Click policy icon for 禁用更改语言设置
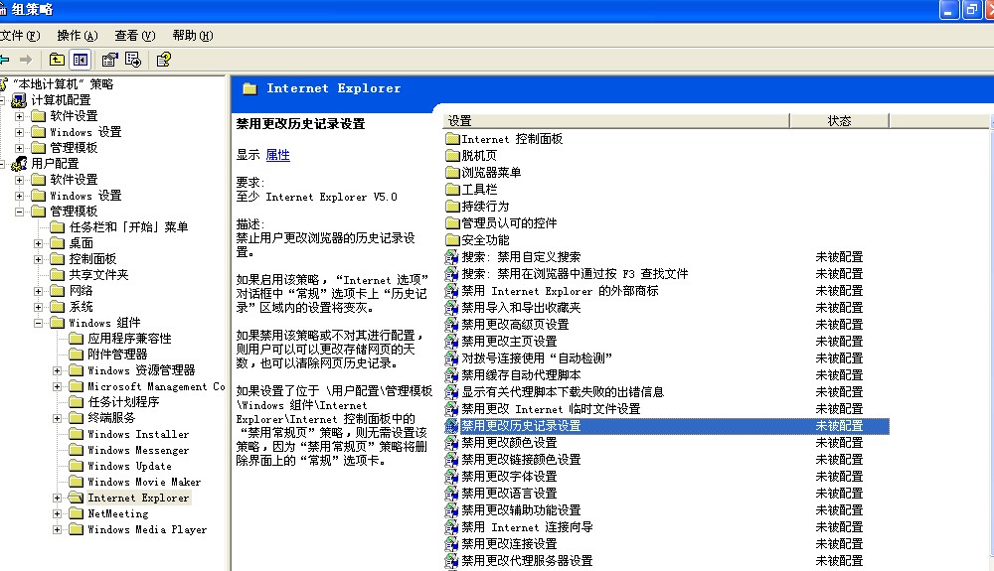 451,494
